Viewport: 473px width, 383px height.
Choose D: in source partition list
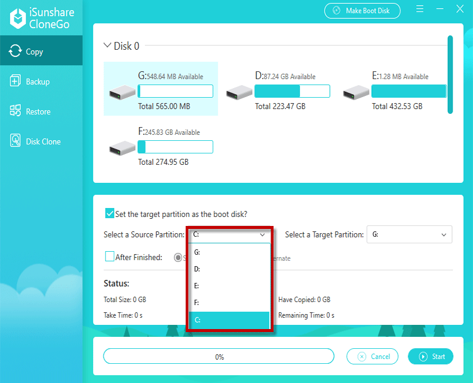click(229, 269)
